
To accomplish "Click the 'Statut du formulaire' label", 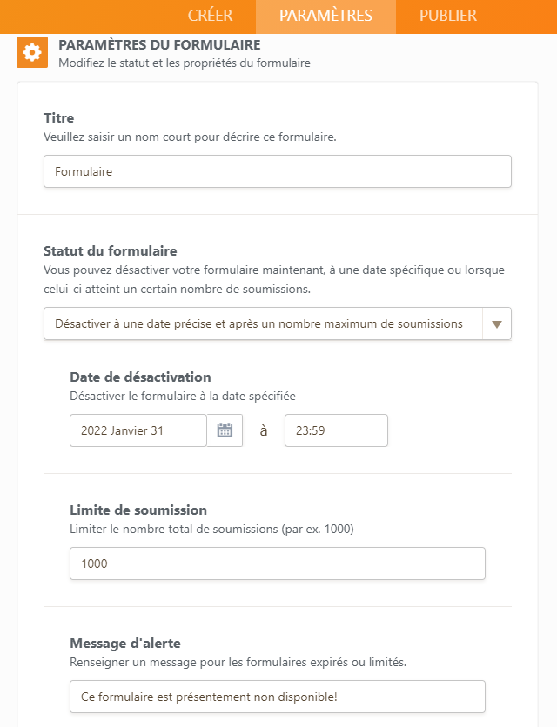I will click(x=110, y=251).
